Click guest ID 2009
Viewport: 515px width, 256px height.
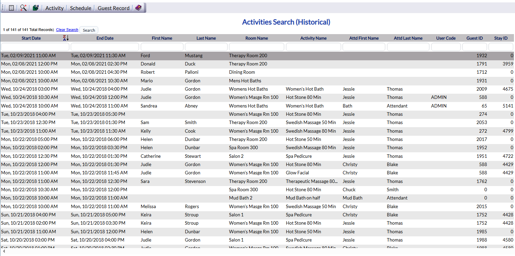coord(482,89)
